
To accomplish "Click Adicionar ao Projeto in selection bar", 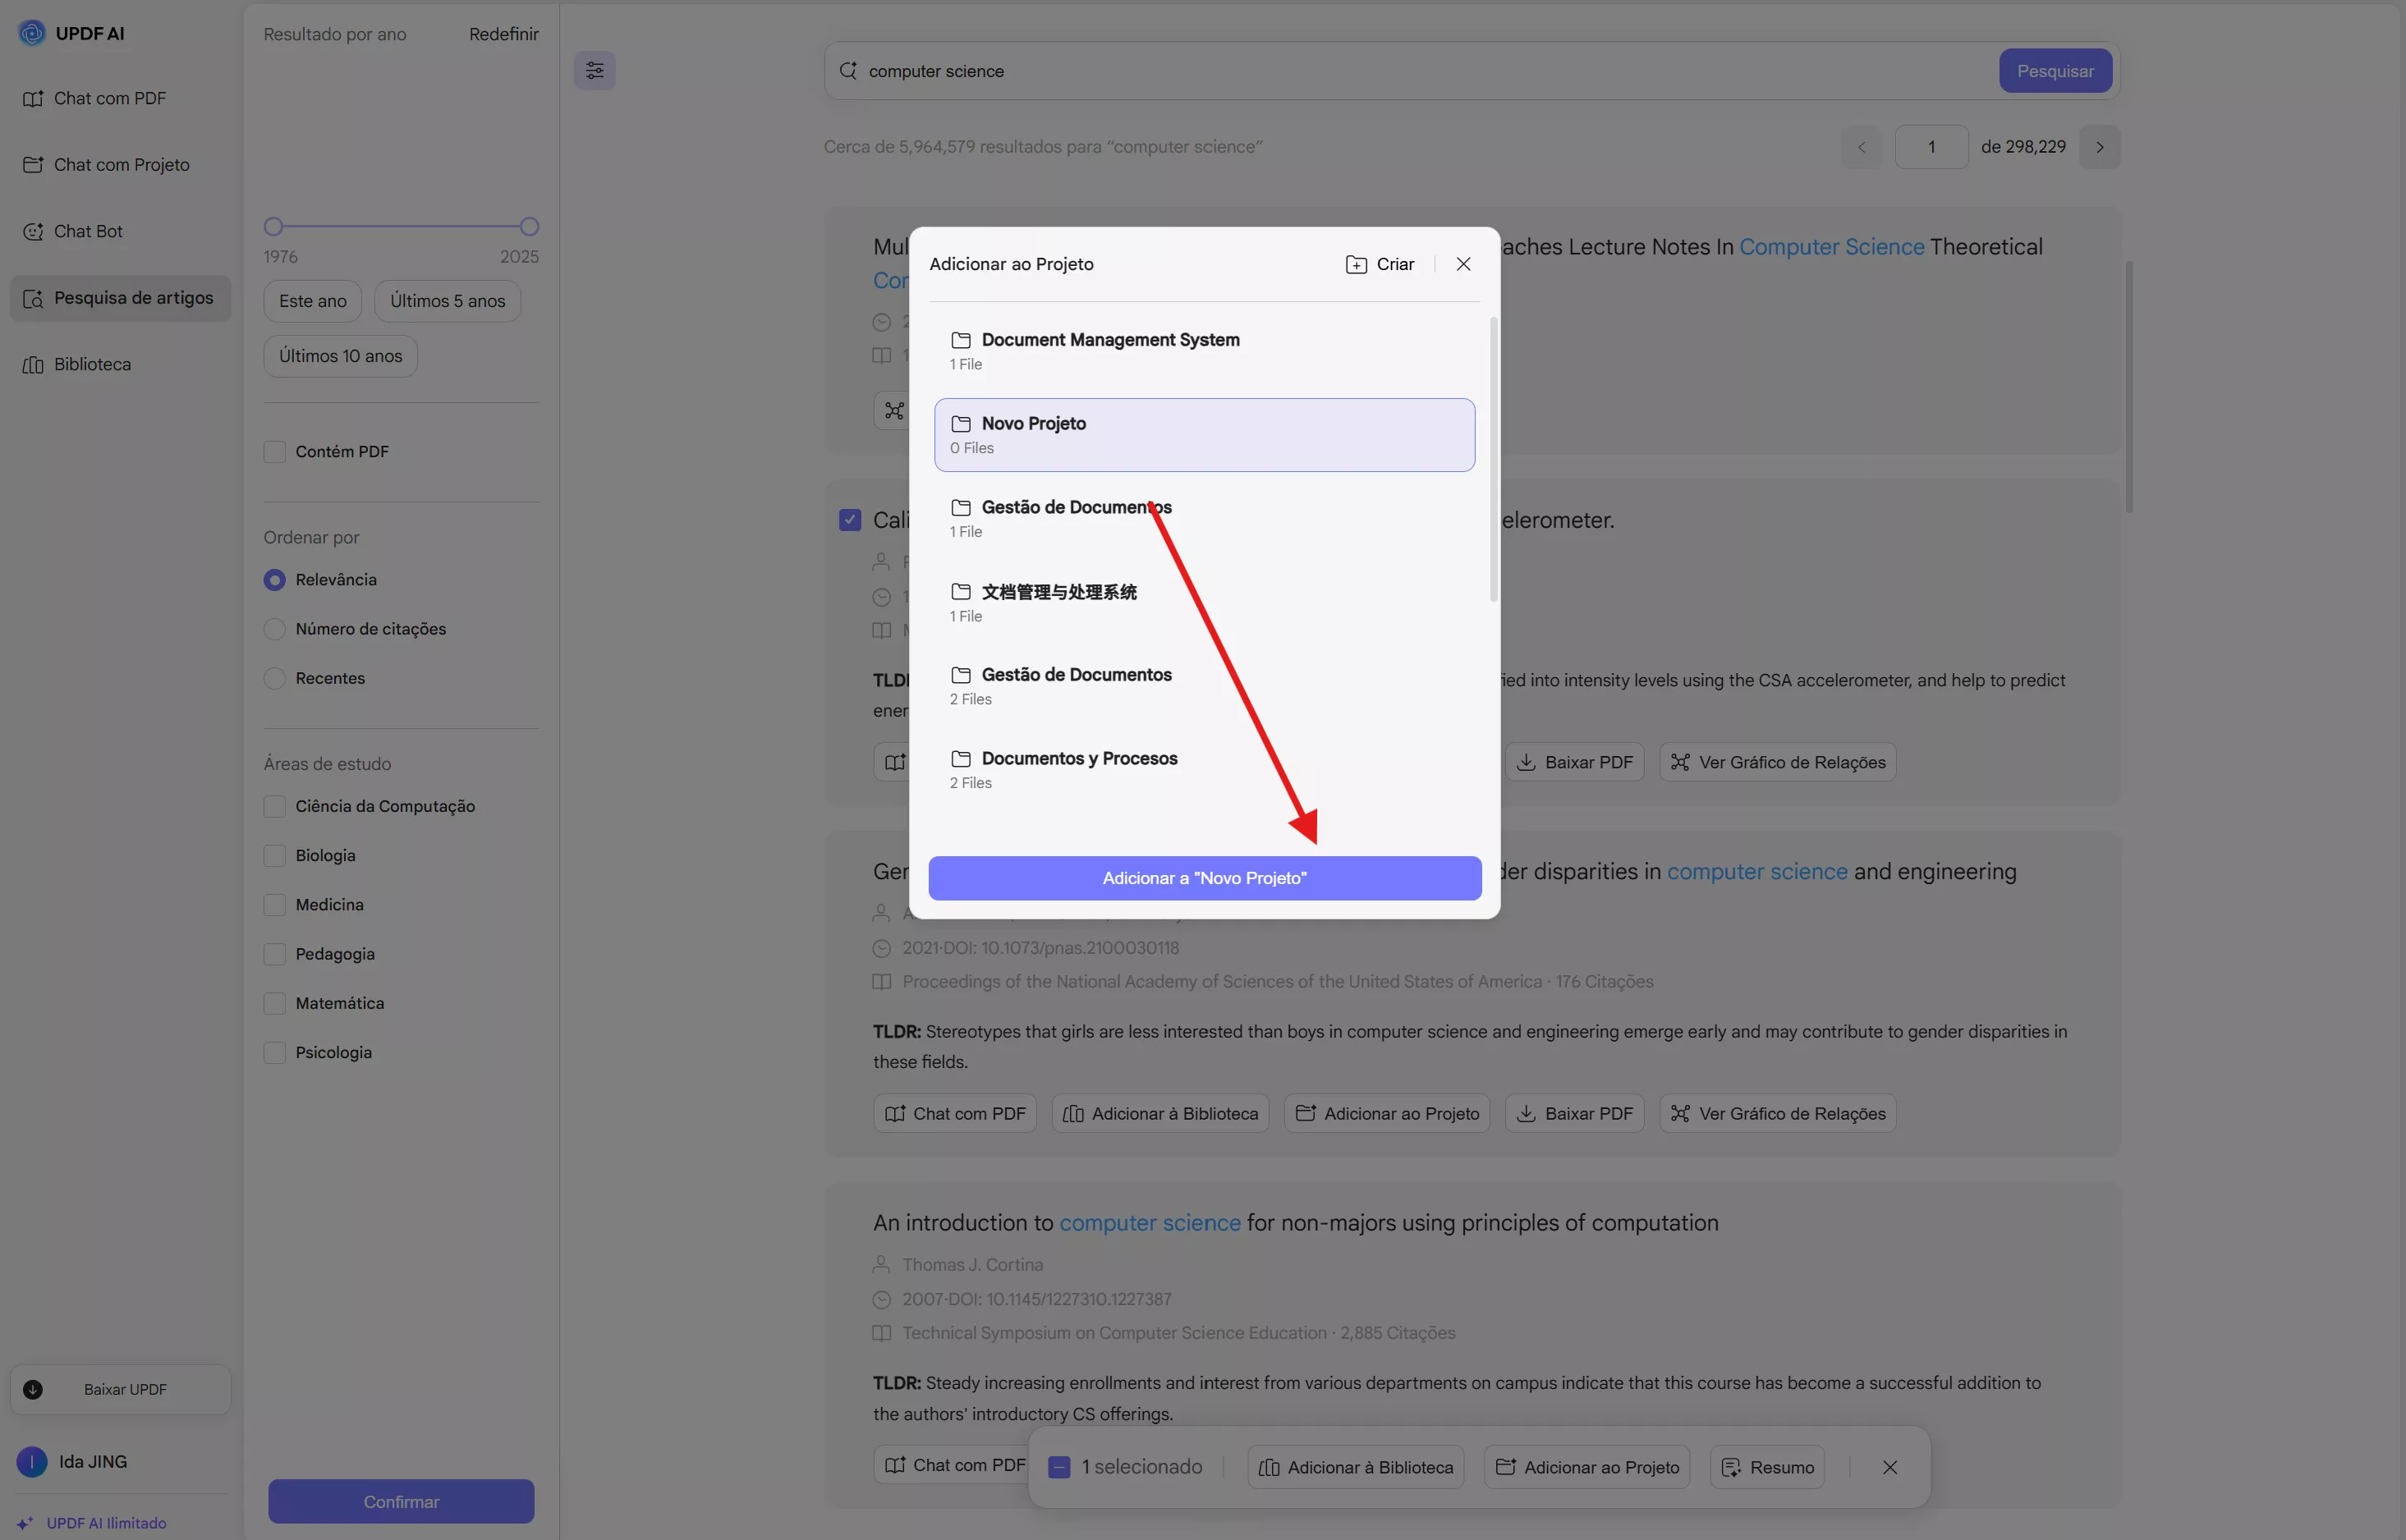I will click(1587, 1467).
